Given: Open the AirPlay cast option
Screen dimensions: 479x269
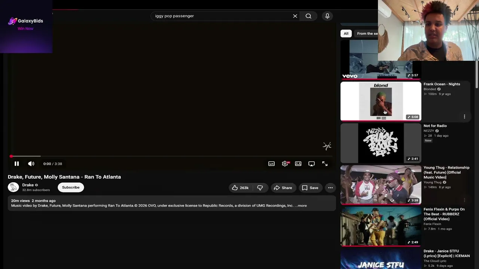Looking at the screenshot, I should pos(311,164).
